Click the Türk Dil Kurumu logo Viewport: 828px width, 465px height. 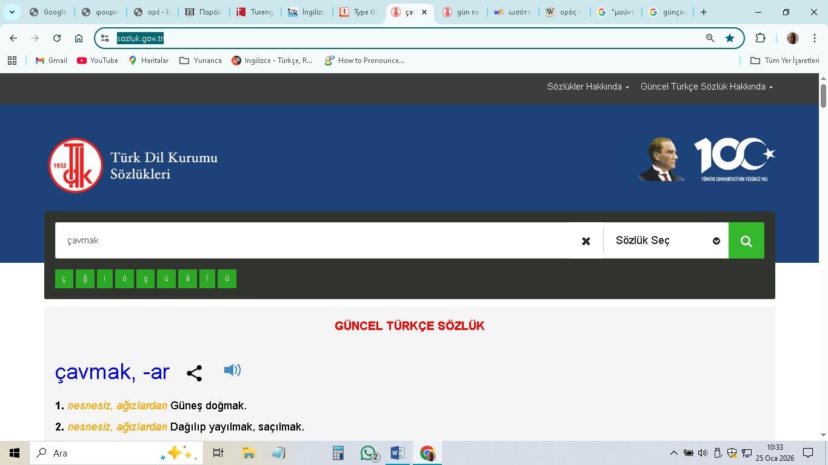76,165
